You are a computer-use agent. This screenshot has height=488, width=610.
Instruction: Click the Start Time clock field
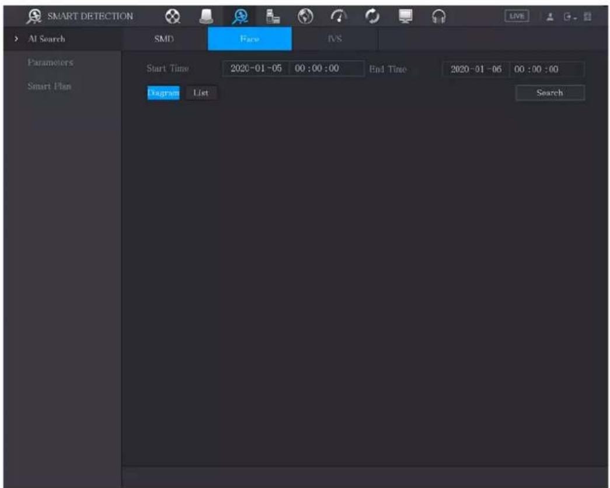pos(326,68)
